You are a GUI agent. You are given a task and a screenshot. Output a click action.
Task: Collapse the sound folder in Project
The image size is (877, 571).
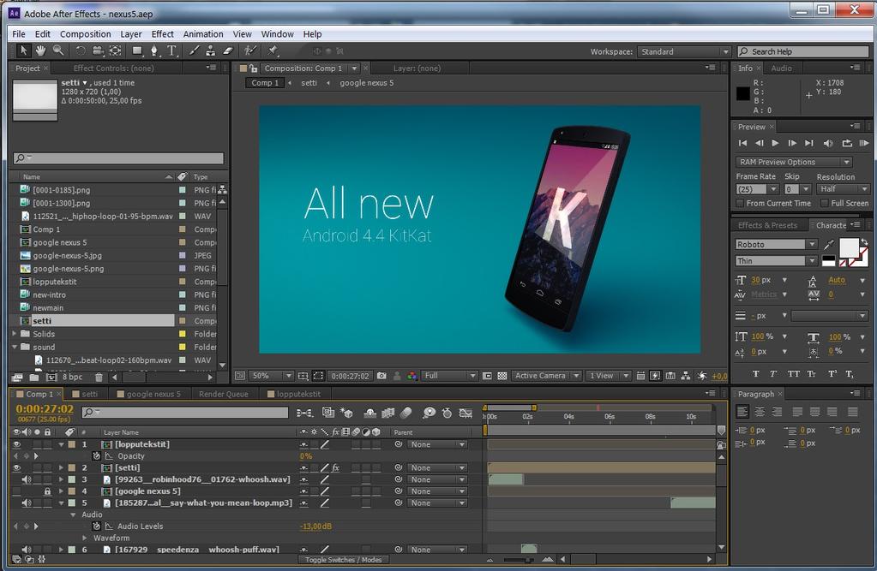pyautogui.click(x=15, y=347)
